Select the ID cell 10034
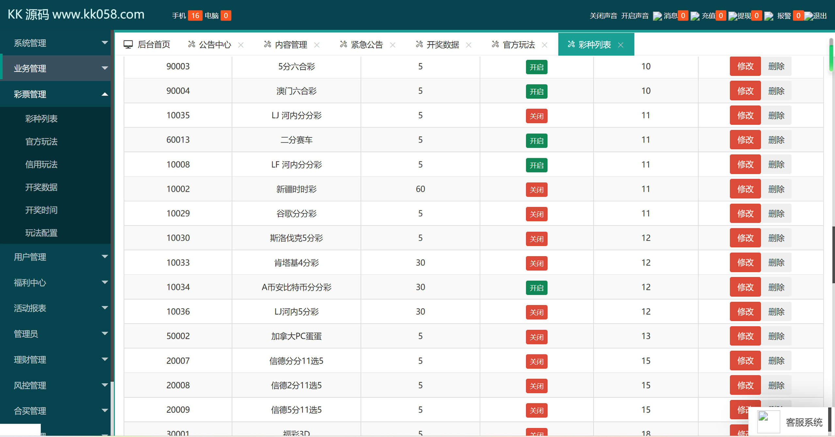The height and width of the screenshot is (437, 835). point(178,287)
